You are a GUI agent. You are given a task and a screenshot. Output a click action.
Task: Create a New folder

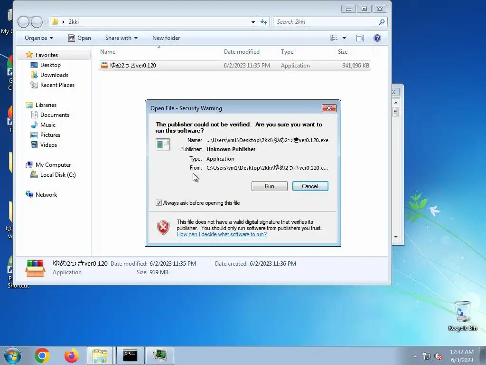pyautogui.click(x=166, y=38)
